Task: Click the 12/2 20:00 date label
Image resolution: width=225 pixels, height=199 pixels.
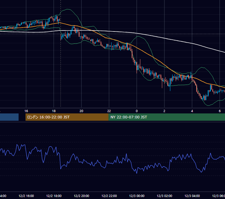Action: (81, 196)
